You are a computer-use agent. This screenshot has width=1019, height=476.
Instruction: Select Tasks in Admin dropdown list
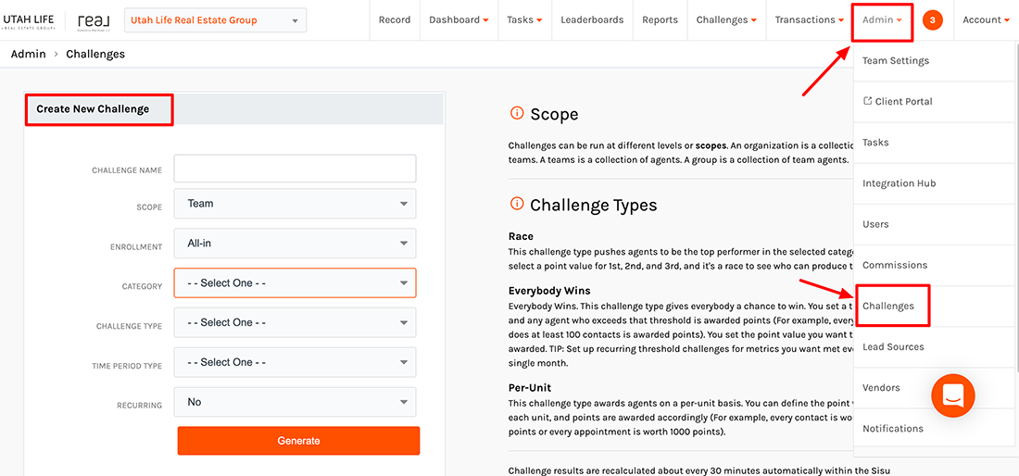pos(934,143)
